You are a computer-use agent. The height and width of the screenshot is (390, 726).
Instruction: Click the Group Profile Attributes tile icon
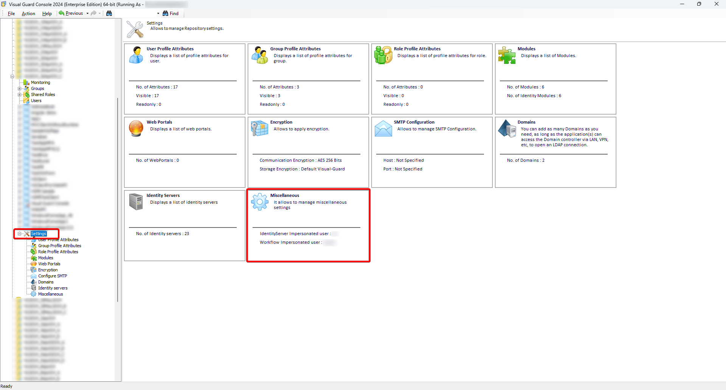click(260, 55)
